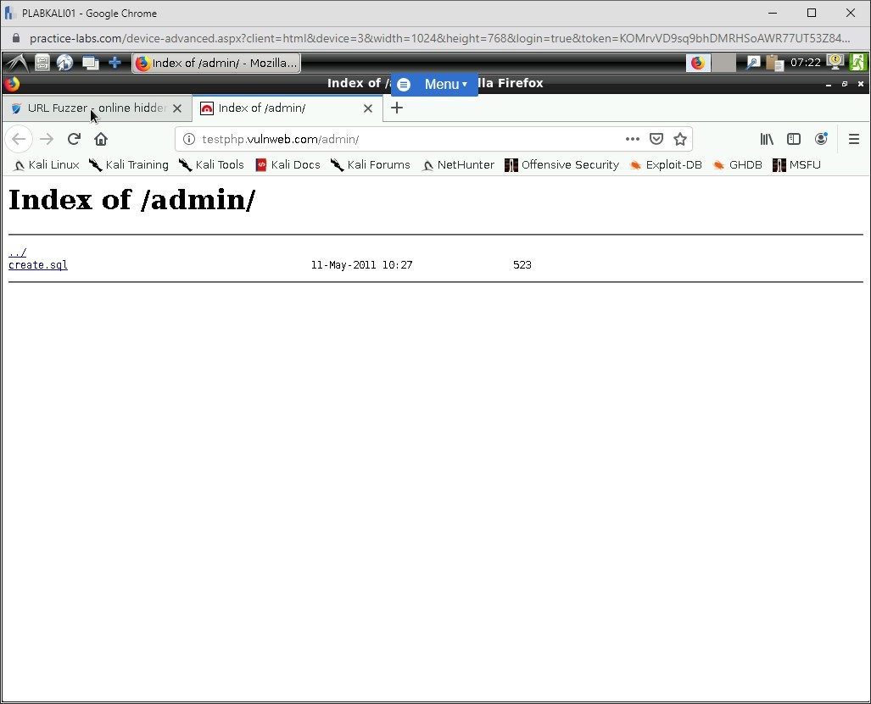Go back to the previous page

(x=19, y=139)
